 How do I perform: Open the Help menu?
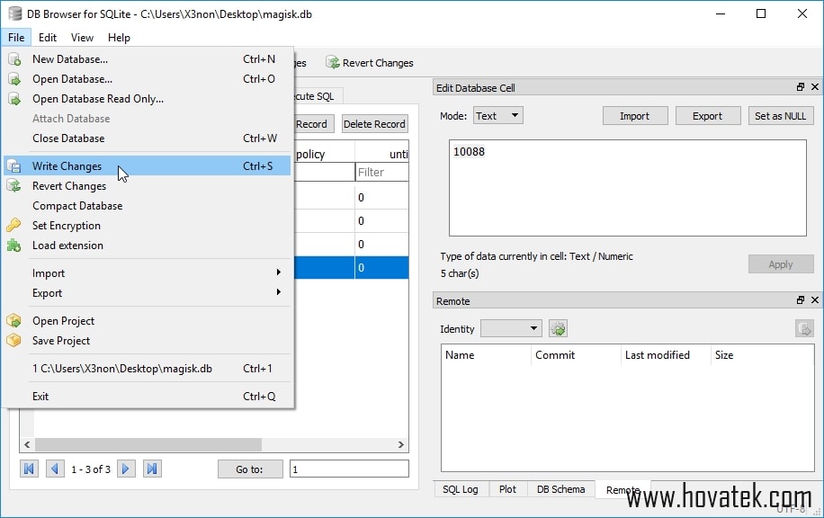(119, 37)
